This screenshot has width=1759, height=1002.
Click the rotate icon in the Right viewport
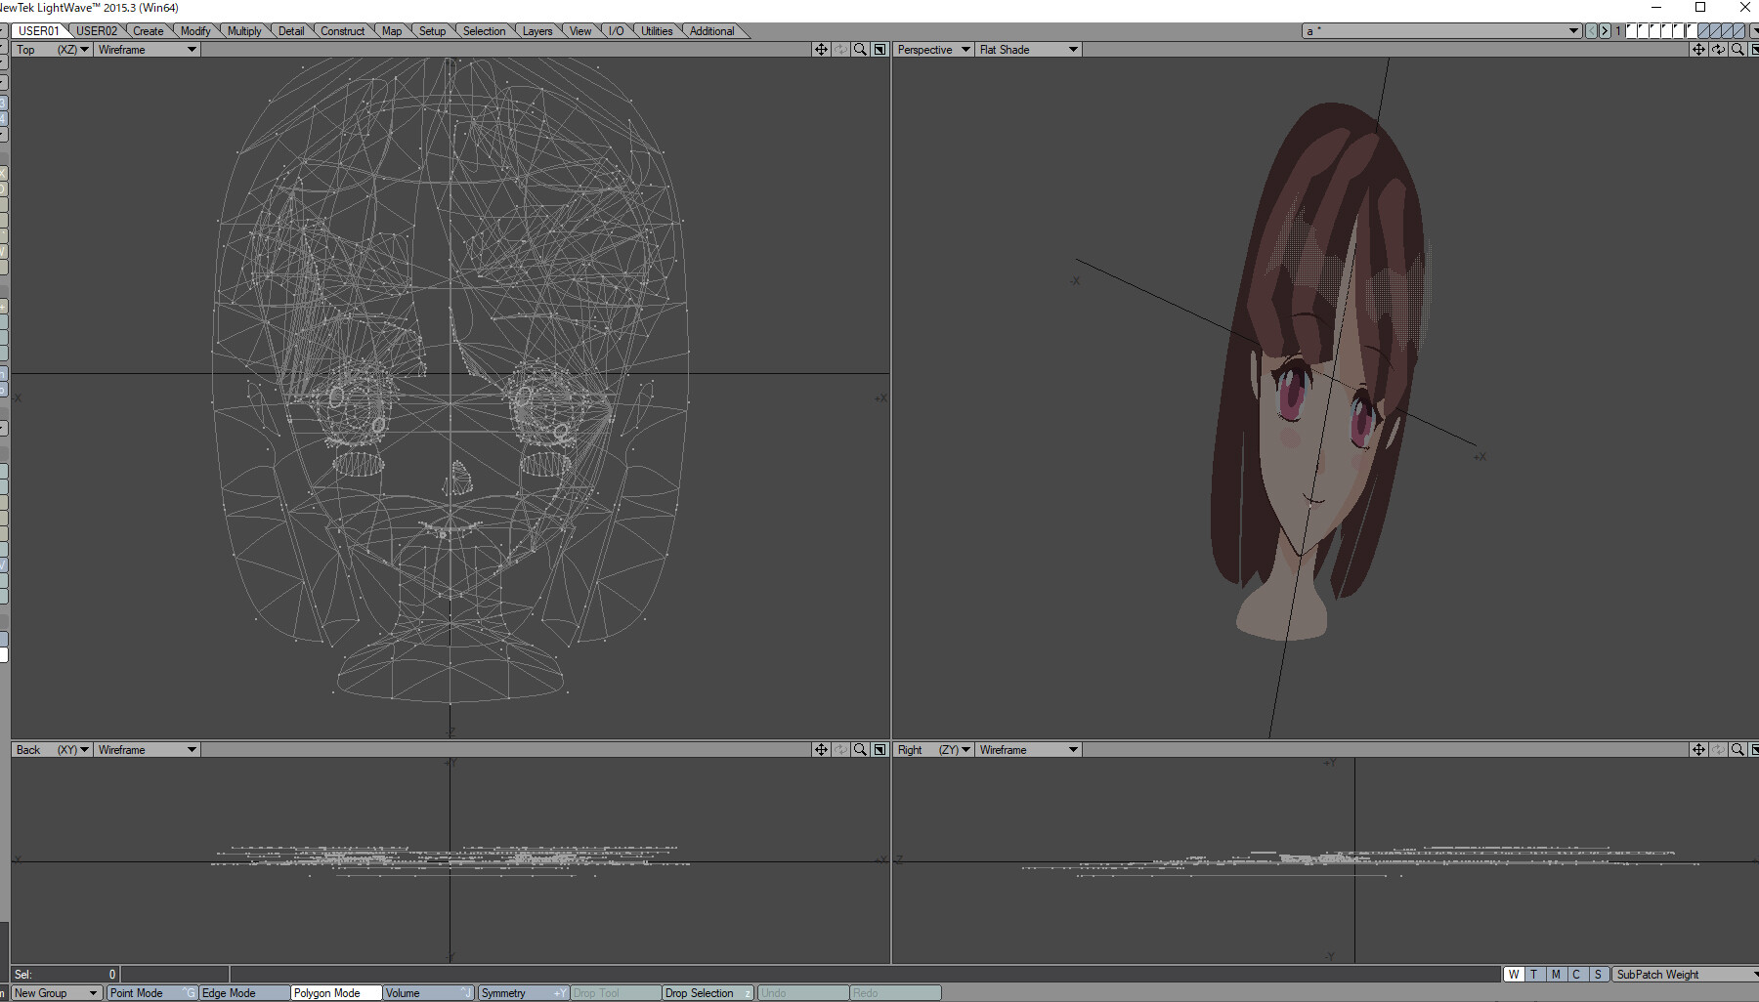click(1718, 750)
